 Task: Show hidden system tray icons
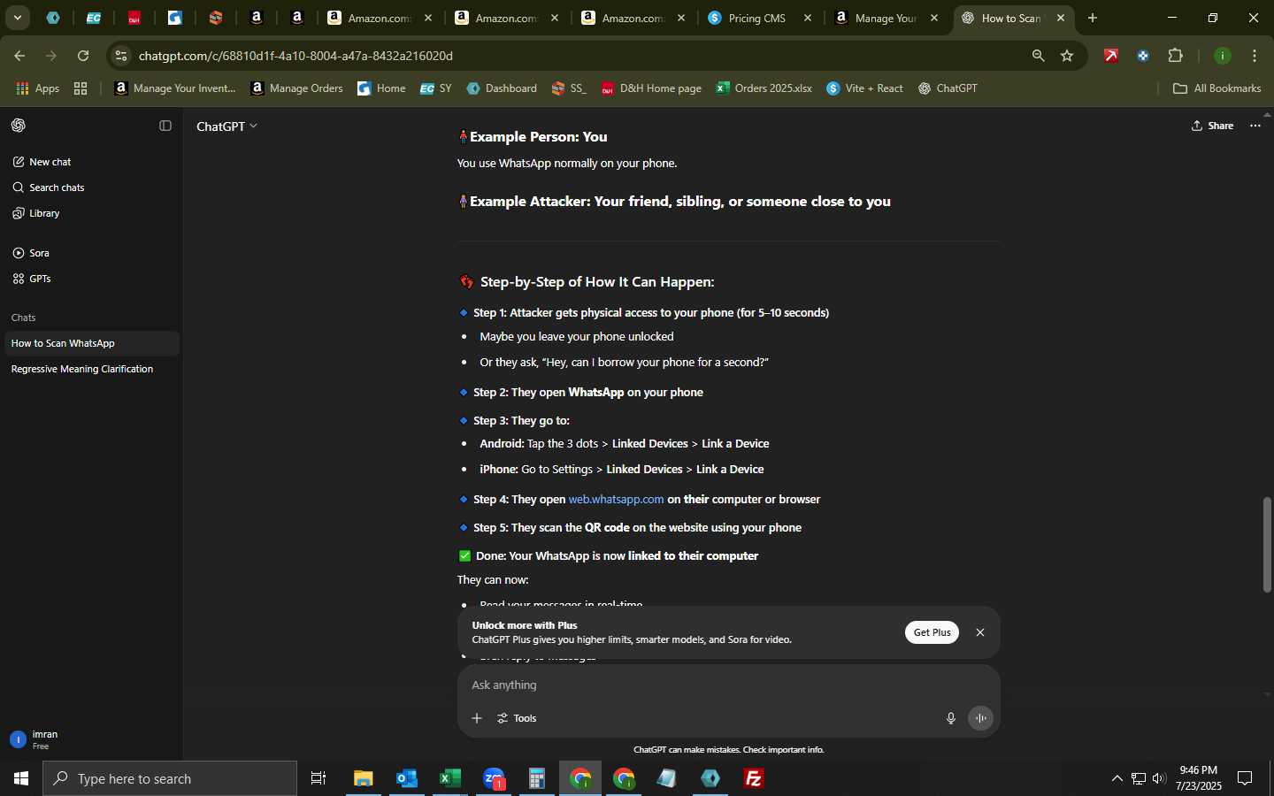1117,778
